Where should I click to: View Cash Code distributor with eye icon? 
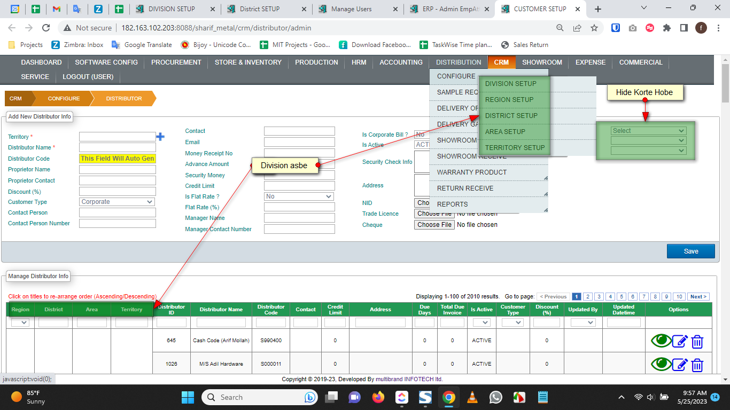pyautogui.click(x=661, y=341)
